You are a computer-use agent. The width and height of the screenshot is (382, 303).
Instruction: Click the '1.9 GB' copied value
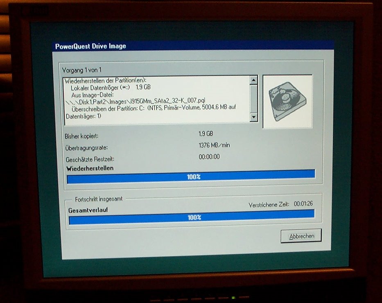click(x=206, y=134)
